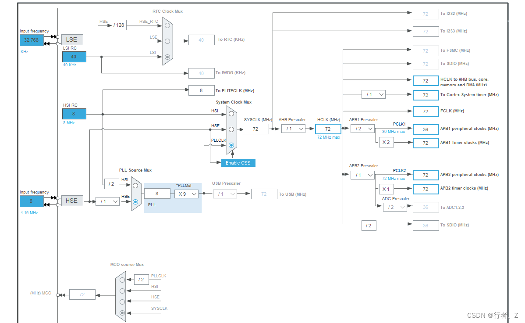Open the USB Prescaler dropdown

pyautogui.click(x=225, y=194)
